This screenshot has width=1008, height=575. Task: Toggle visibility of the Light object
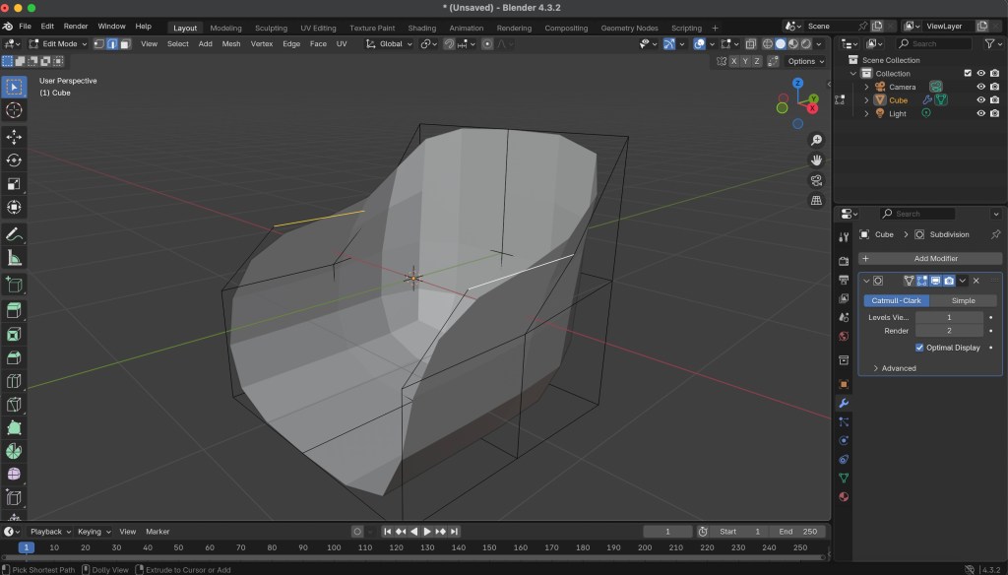tap(980, 113)
